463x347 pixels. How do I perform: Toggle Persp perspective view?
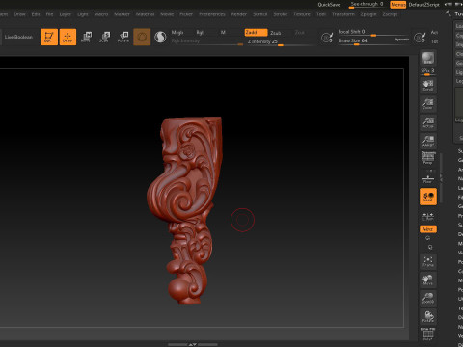[428, 158]
